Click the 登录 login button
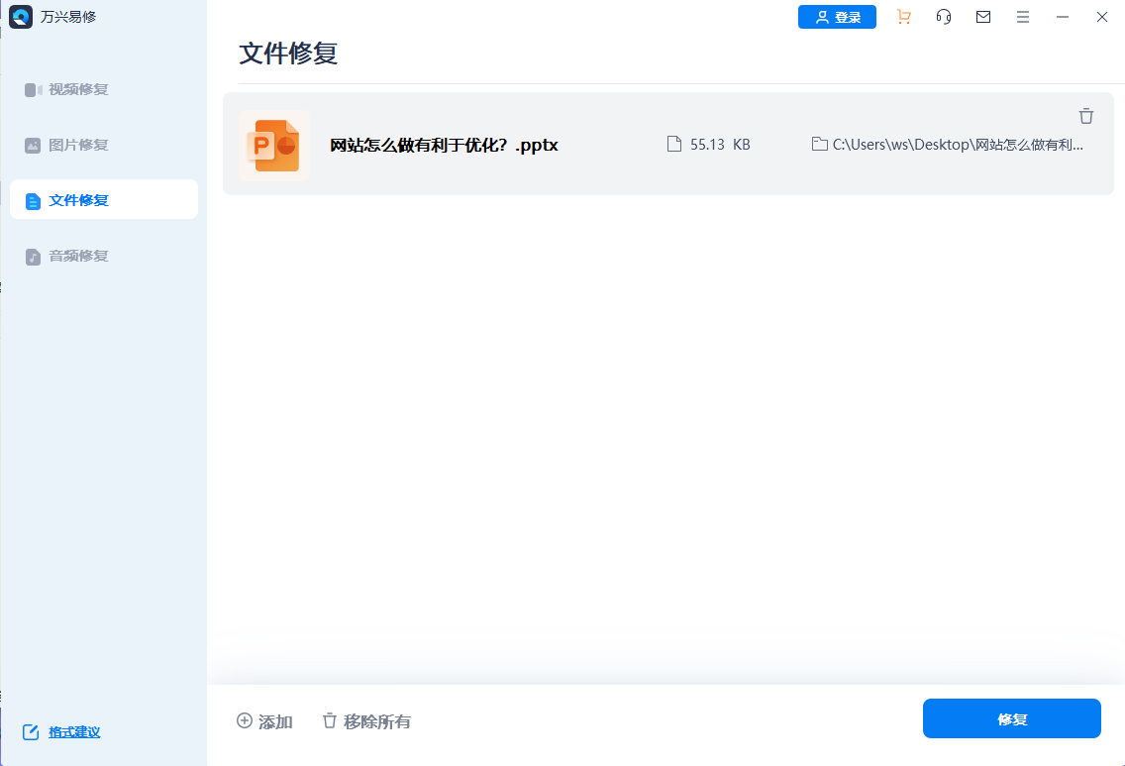1125x766 pixels. click(x=837, y=17)
